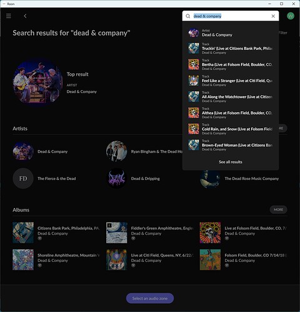The width and height of the screenshot is (300, 312).
Task: Click Select an audio zone
Action: [x=150, y=298]
